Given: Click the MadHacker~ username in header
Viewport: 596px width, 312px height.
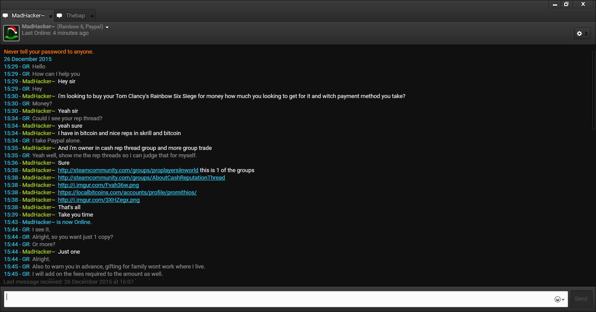Looking at the screenshot, I should [38, 27].
